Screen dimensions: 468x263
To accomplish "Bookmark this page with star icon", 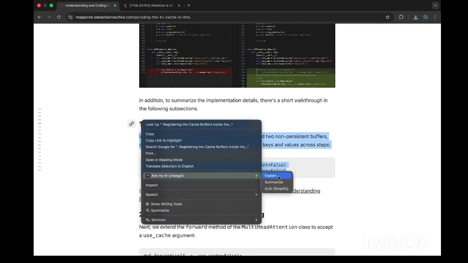I will [x=388, y=17].
